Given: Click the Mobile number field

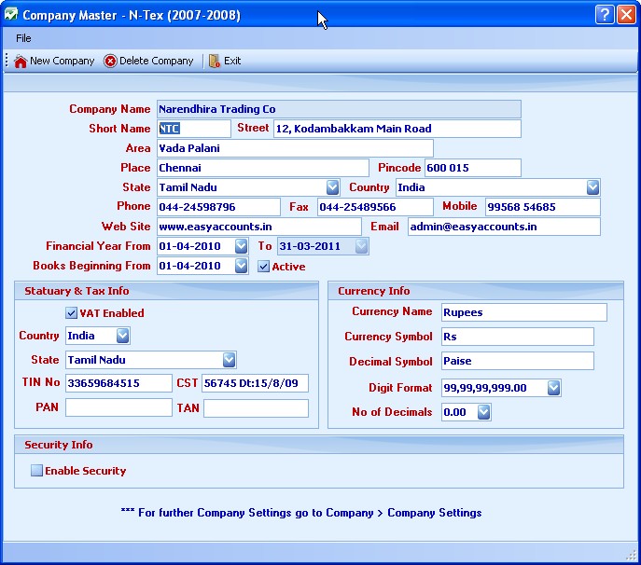Looking at the screenshot, I should pyautogui.click(x=543, y=207).
